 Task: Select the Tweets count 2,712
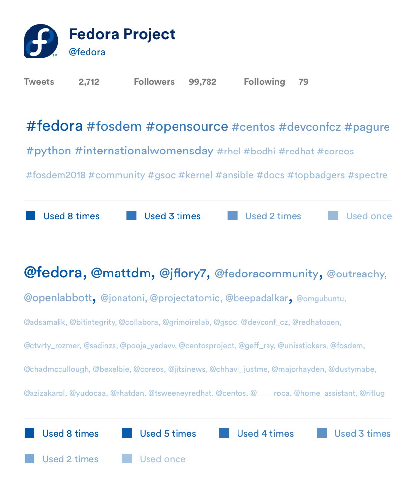coord(89,82)
